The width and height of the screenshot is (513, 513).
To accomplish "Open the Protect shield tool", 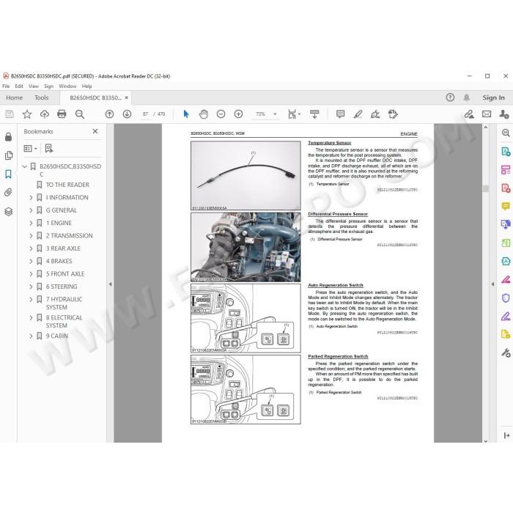I will pos(506,298).
